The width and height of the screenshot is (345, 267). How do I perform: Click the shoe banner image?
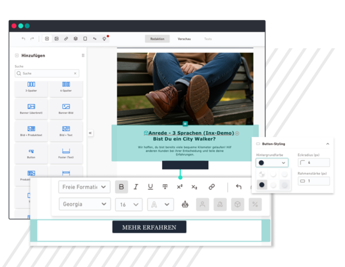click(185, 89)
